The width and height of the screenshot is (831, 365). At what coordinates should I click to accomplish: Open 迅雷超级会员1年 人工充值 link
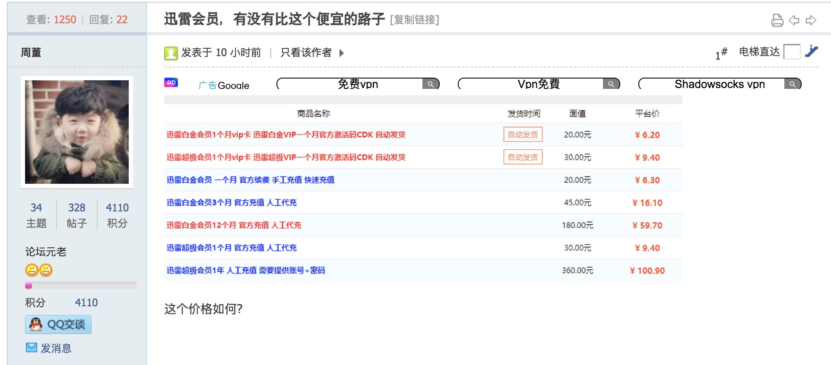(246, 270)
